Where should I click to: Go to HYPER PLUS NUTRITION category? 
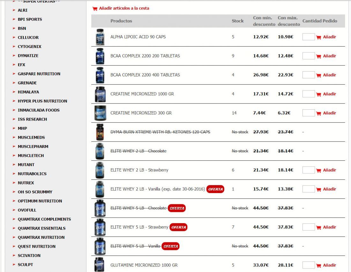coord(42,101)
